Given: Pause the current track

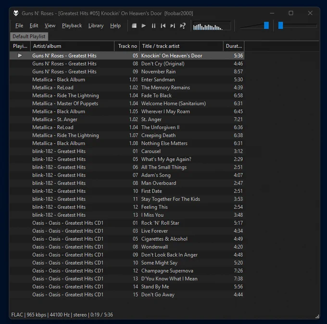Looking at the screenshot, I should 153,25.
